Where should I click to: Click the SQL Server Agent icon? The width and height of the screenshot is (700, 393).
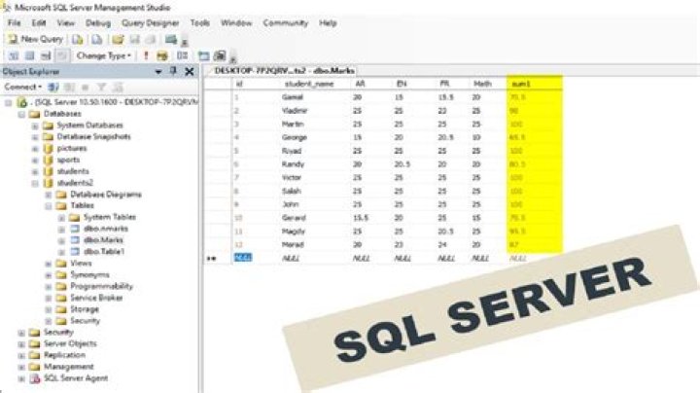tap(34, 378)
